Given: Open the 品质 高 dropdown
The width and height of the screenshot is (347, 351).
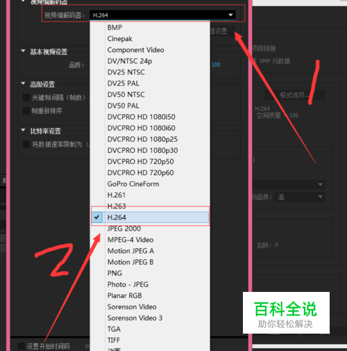Looking at the screenshot, I should (300, 197).
